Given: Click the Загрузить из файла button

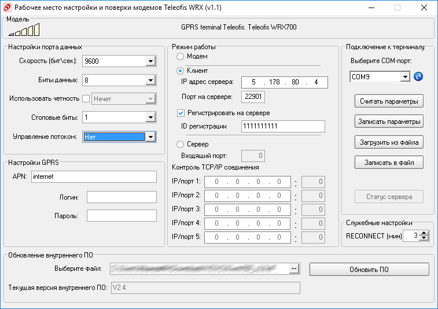Looking at the screenshot, I should pyautogui.click(x=389, y=142).
